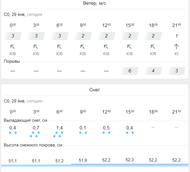Click the Снег section header
The image size is (190, 172).
pos(95,90)
